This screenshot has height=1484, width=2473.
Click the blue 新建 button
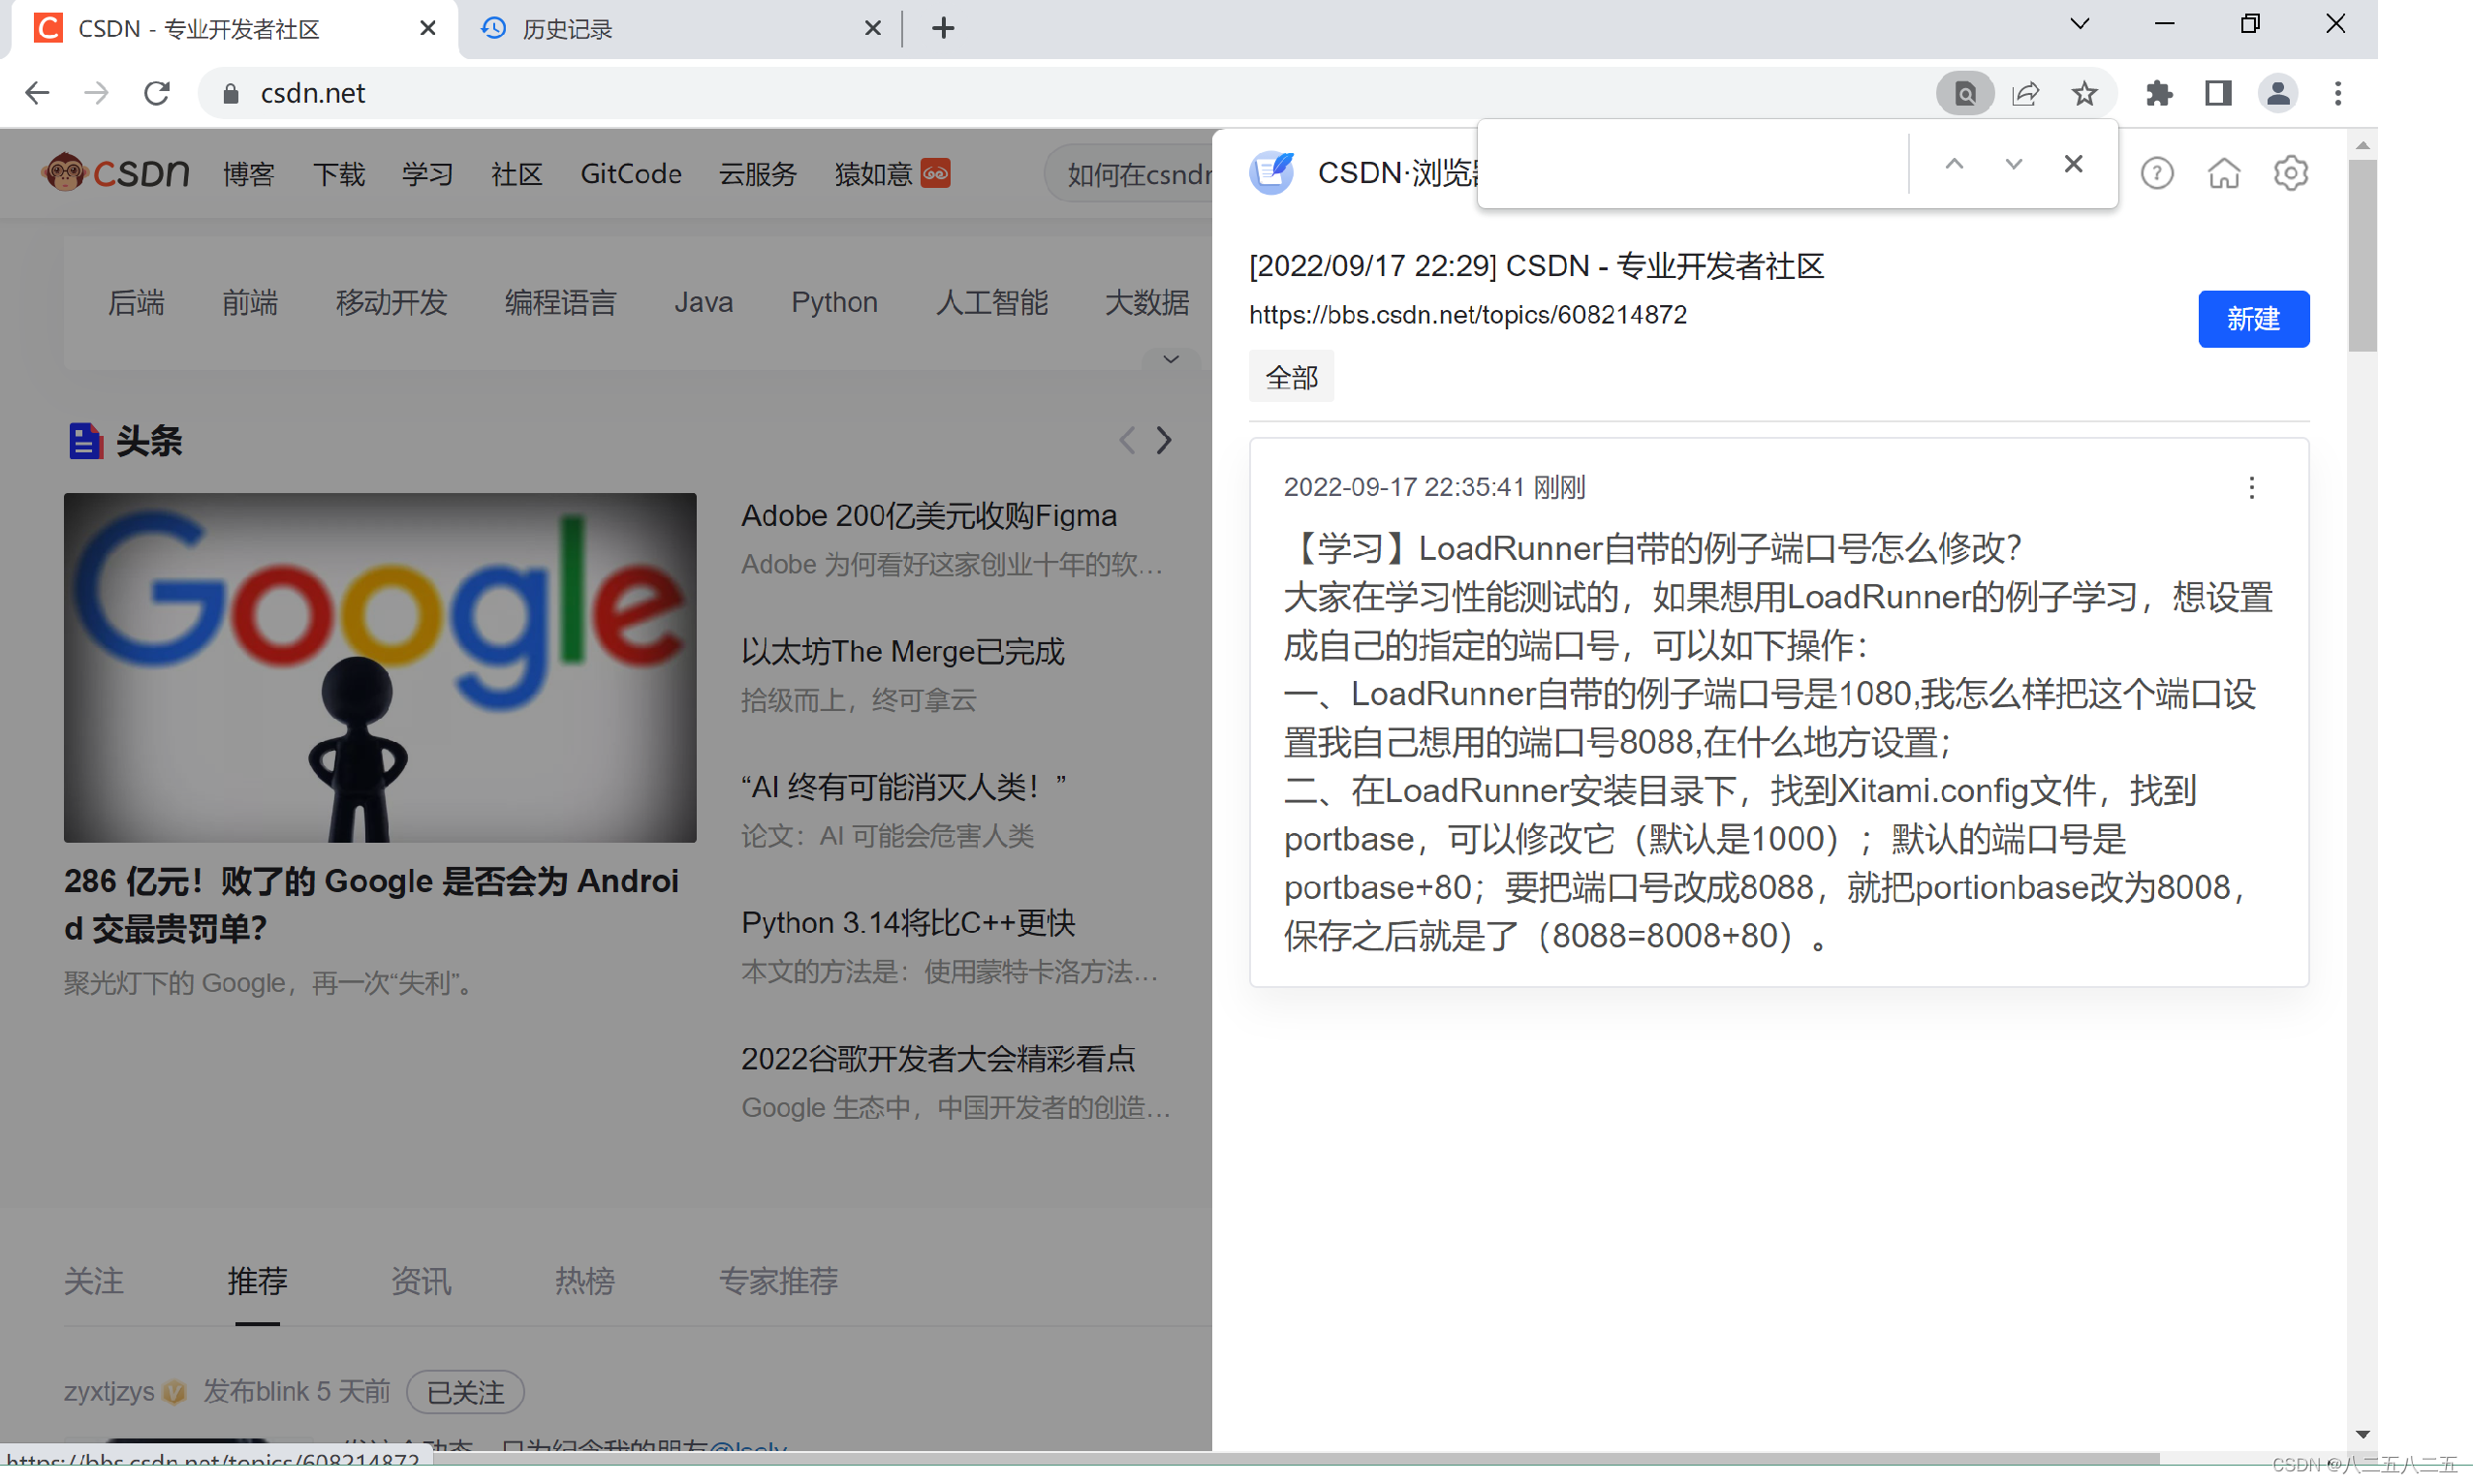[x=2253, y=319]
